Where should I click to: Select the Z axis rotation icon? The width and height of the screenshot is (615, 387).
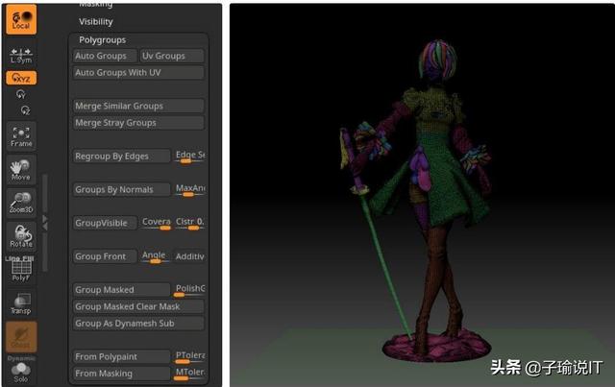pyautogui.click(x=26, y=110)
